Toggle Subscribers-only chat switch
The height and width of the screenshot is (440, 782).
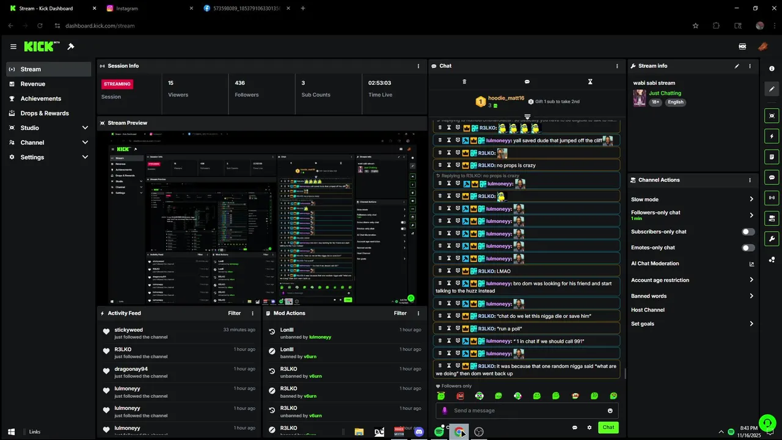point(748,232)
